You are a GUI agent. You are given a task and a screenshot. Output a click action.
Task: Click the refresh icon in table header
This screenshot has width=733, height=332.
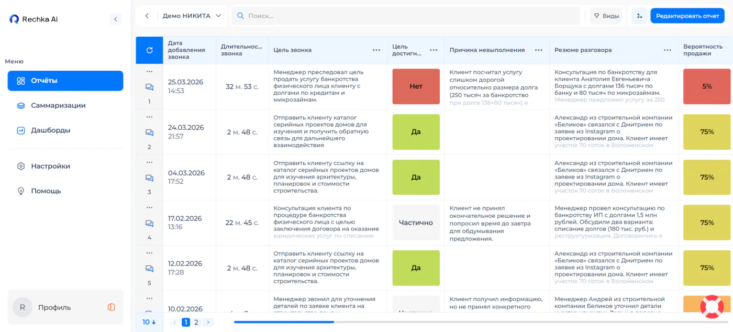(x=149, y=50)
